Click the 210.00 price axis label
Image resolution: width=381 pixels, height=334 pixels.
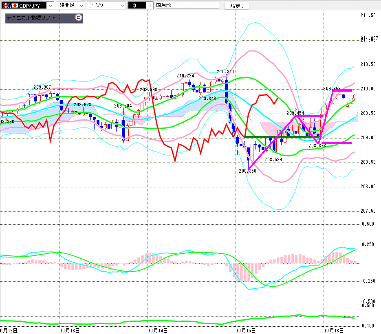[x=368, y=89]
